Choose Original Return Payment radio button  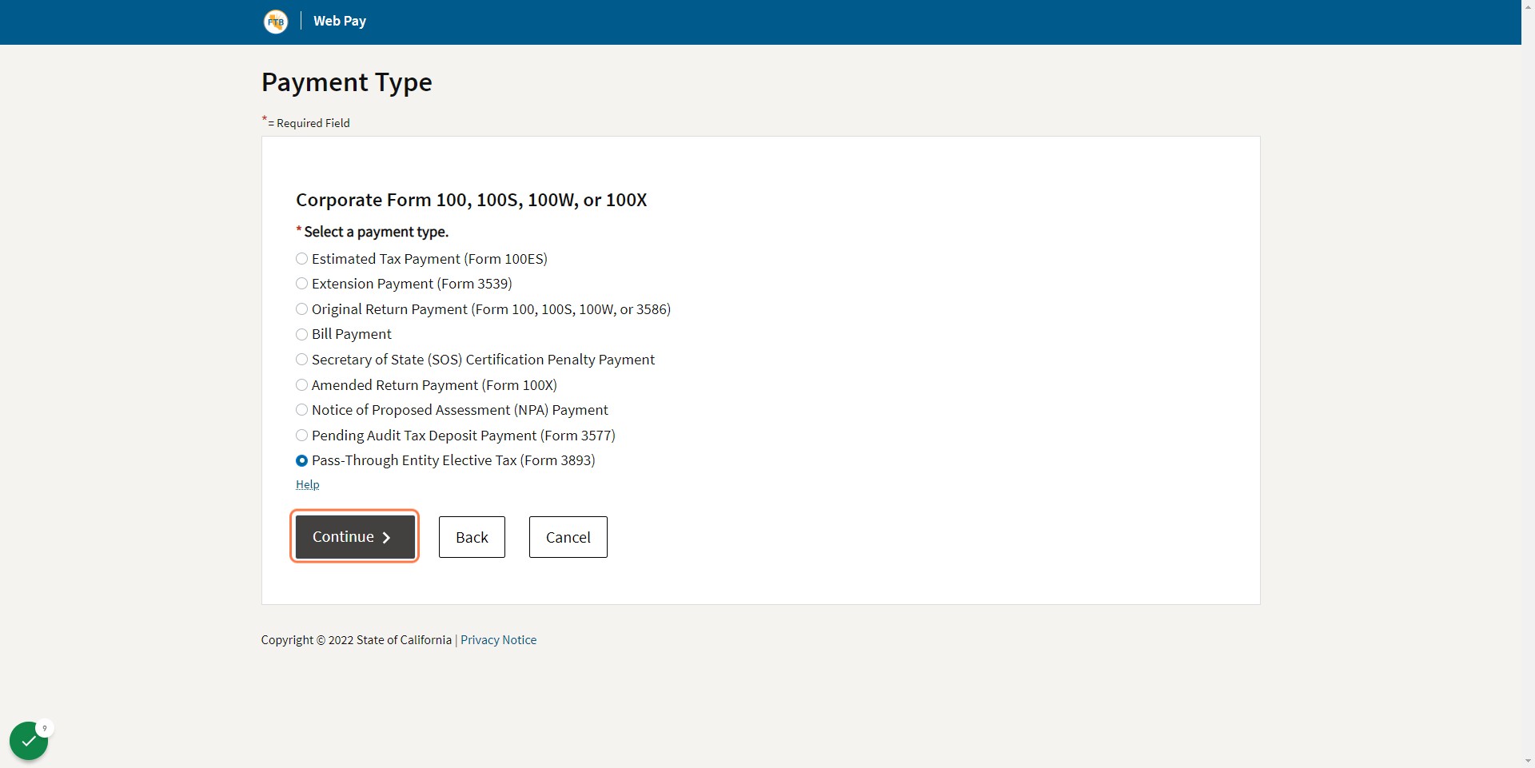tap(301, 309)
